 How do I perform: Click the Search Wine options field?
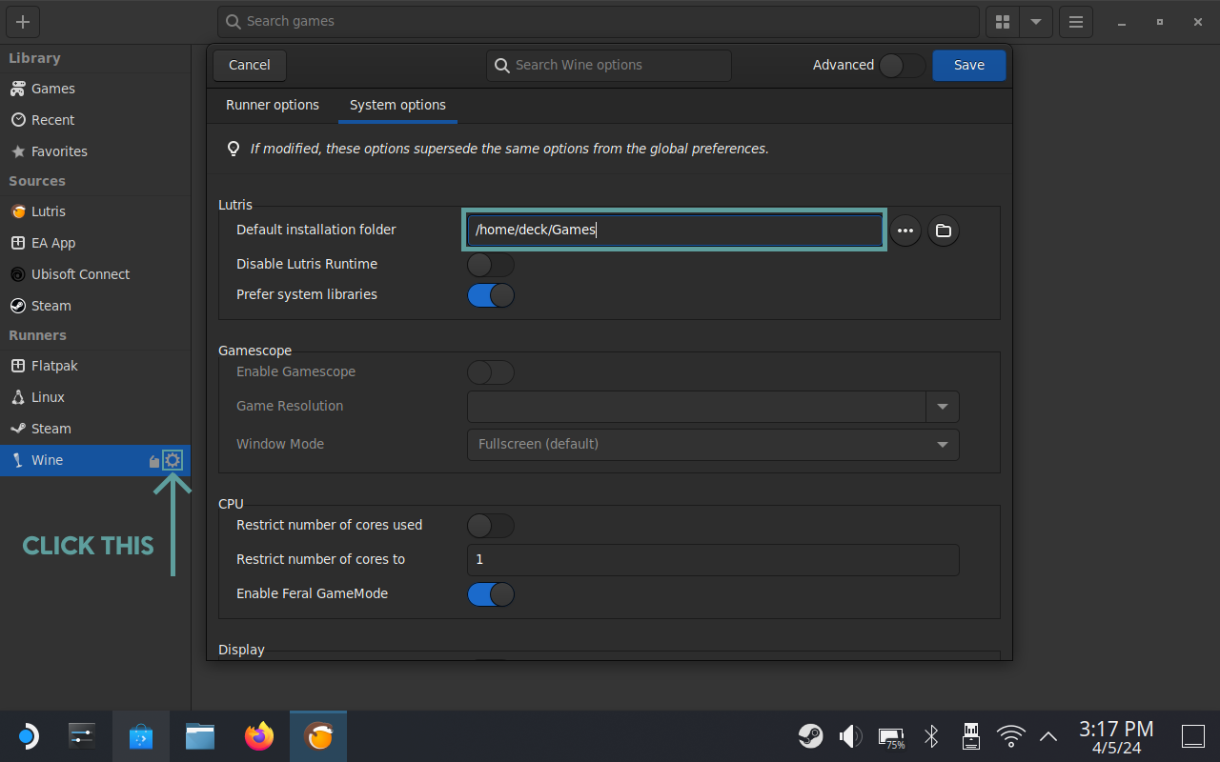[x=610, y=66]
